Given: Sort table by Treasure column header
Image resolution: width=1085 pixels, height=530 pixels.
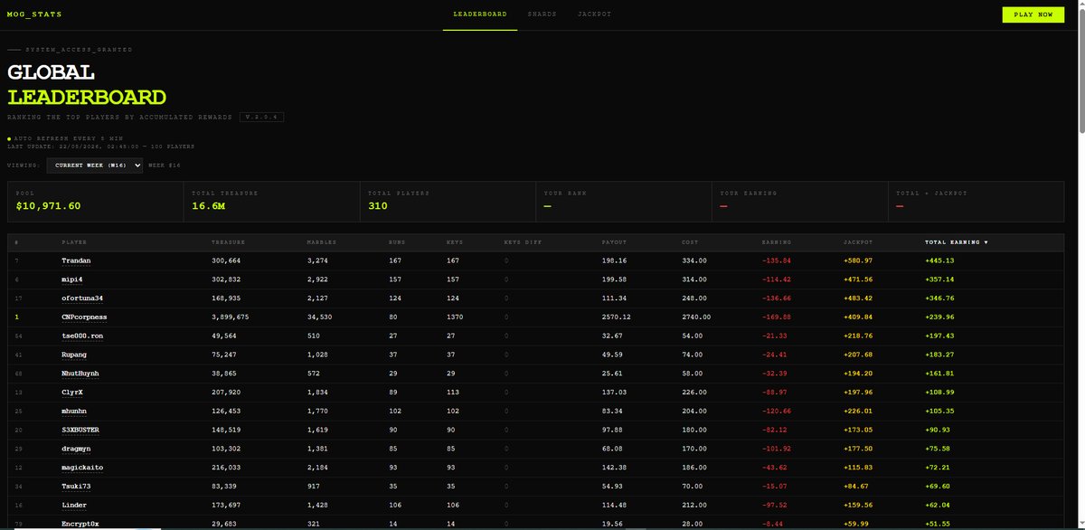Looking at the screenshot, I should click(x=228, y=242).
